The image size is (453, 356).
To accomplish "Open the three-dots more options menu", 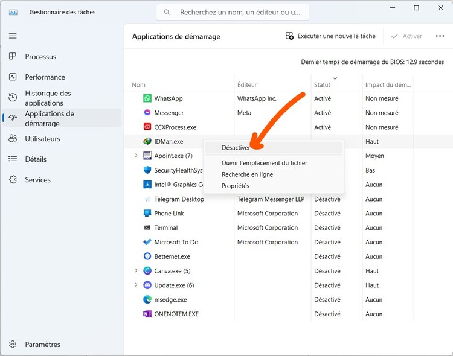I will point(440,36).
